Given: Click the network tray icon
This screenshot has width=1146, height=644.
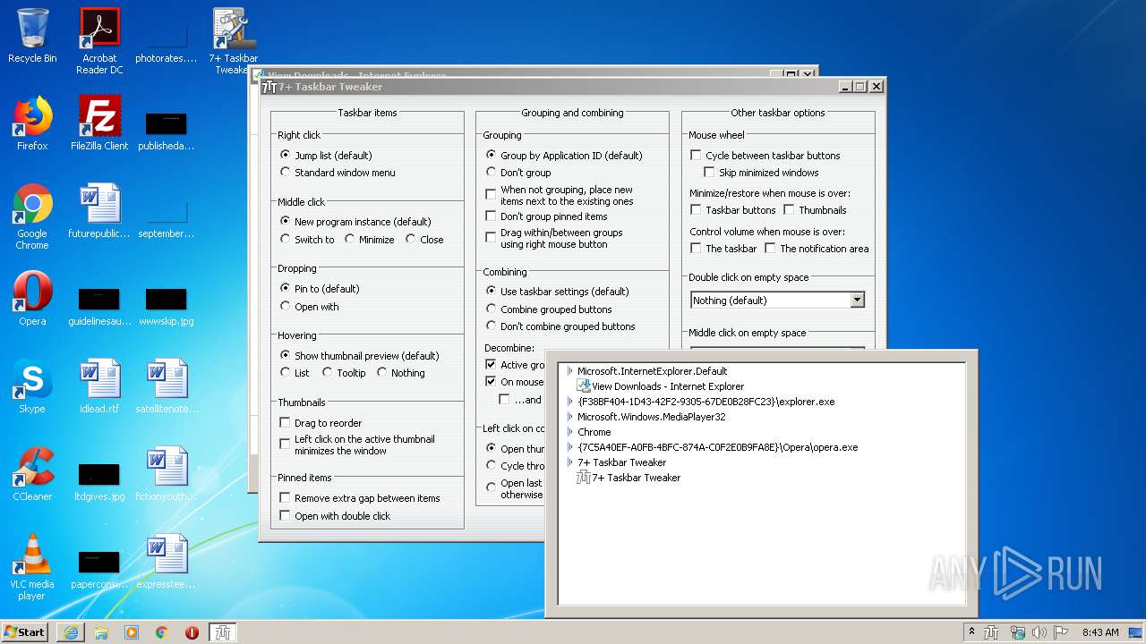Looking at the screenshot, I should [1017, 632].
